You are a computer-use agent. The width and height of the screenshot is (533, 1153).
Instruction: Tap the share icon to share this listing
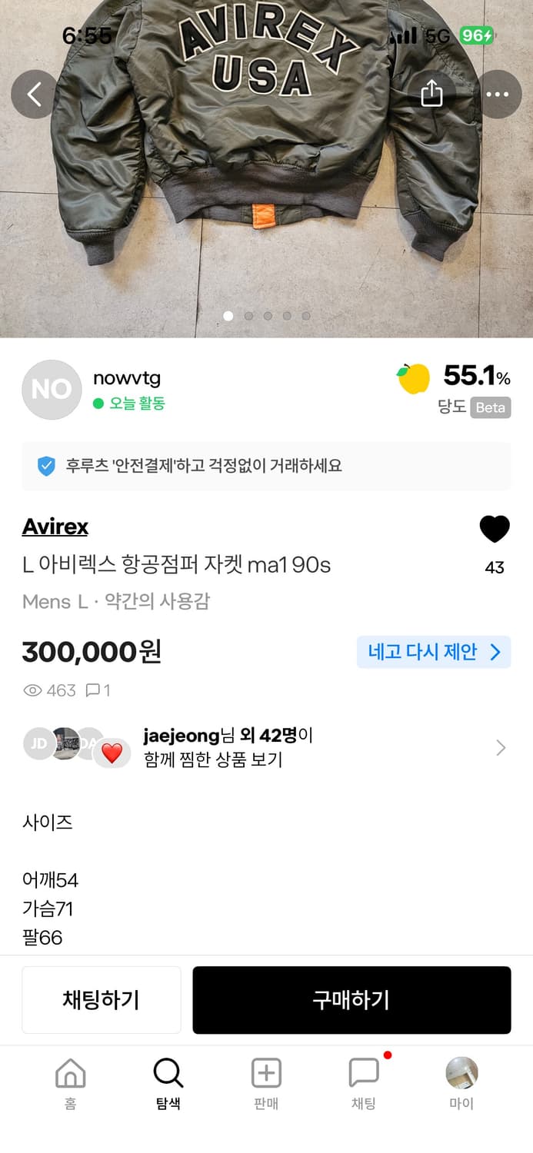click(x=431, y=93)
